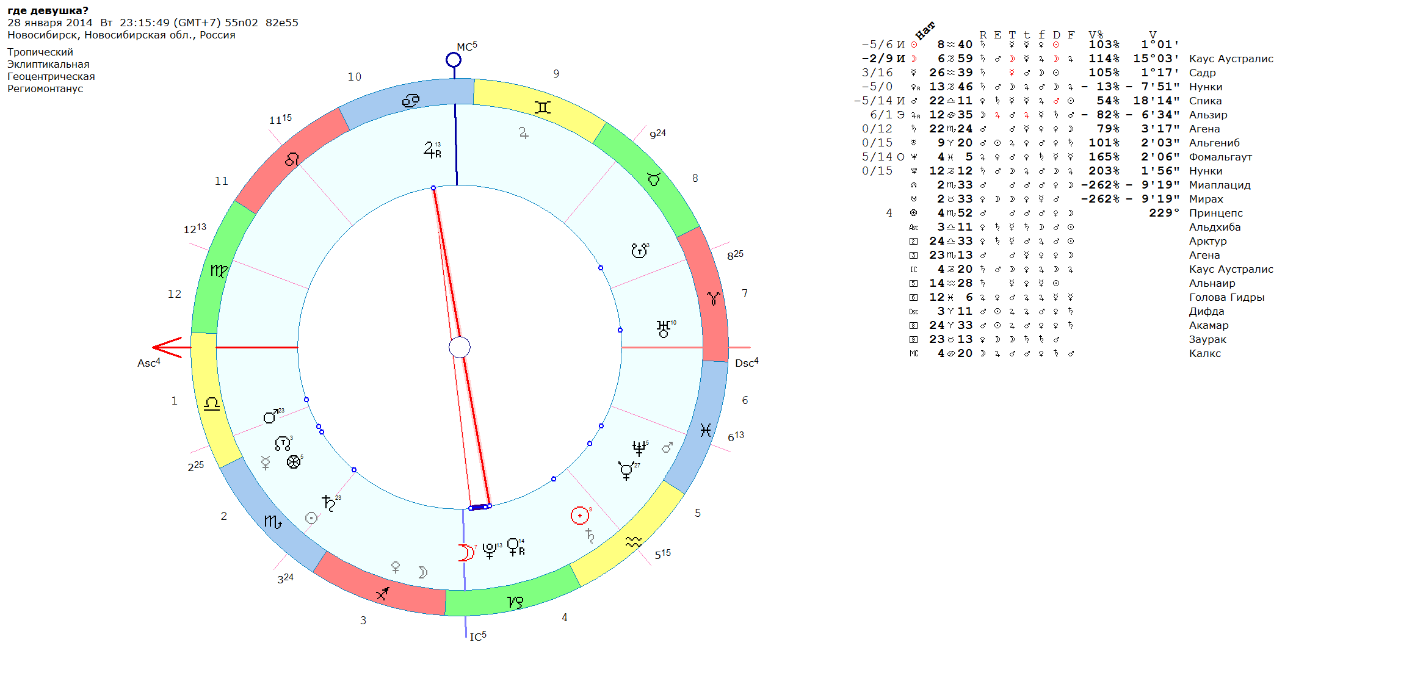This screenshot has height=695, width=1401.
Task: Click the Sagittarius glyph in the red segment
Action: pyautogui.click(x=383, y=593)
